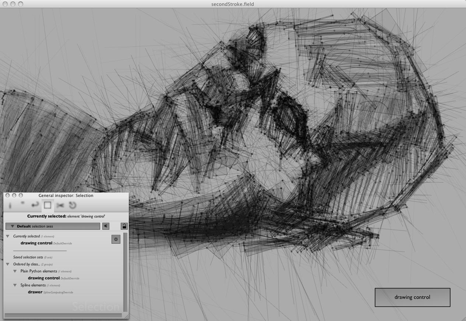Screen dimensions: 466x321
Task: Open the Default selection axes dropdown
Action: click(x=53, y=226)
